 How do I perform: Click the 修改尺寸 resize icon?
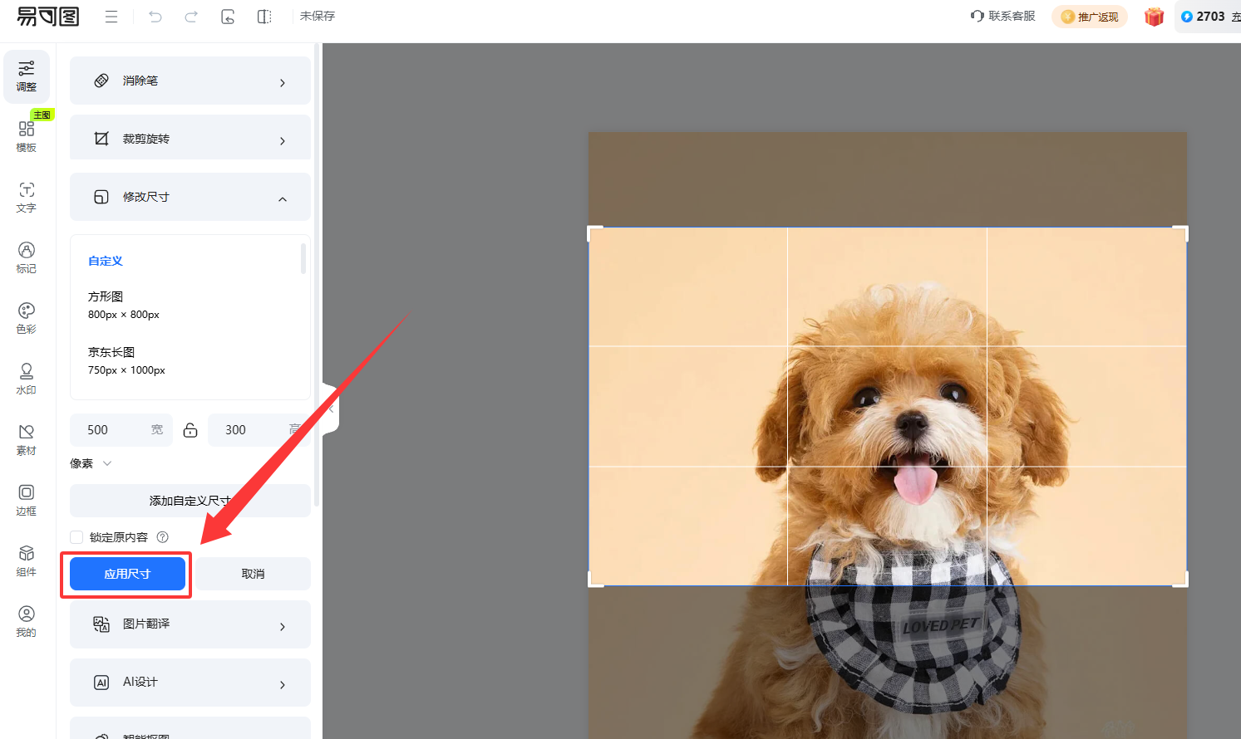click(x=101, y=197)
